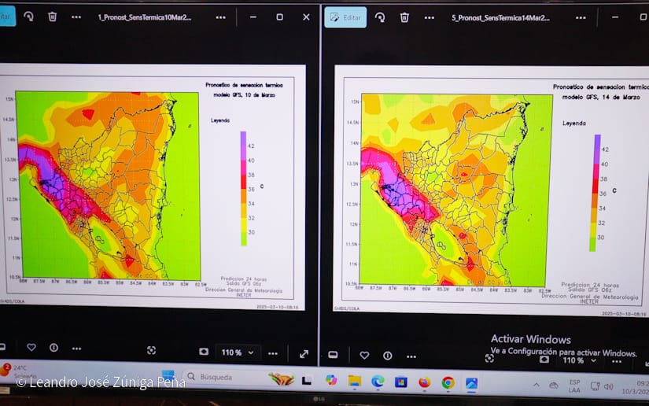Delete the 10 March forecast image
The height and width of the screenshot is (406, 649).
click(52, 17)
